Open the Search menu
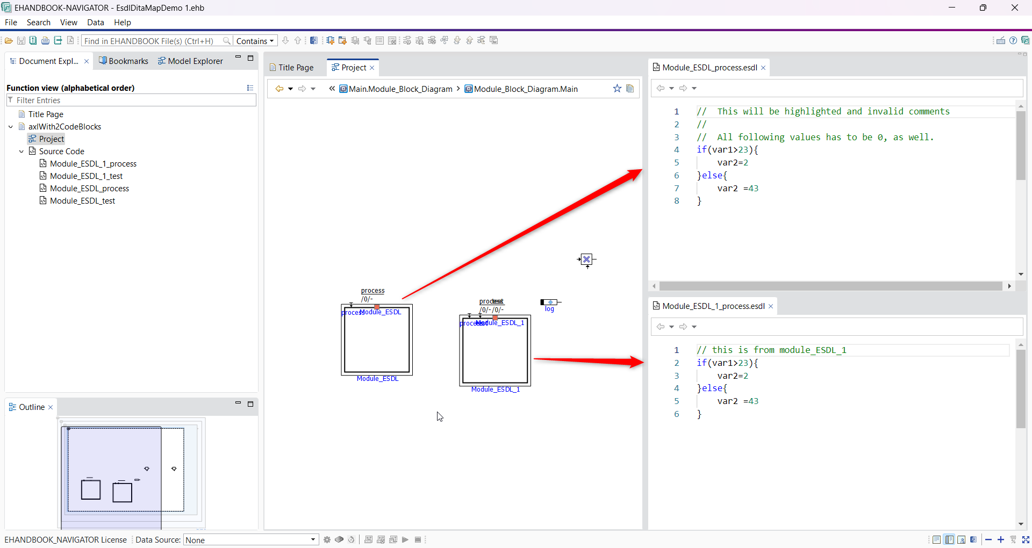Image resolution: width=1032 pixels, height=548 pixels. click(39, 23)
